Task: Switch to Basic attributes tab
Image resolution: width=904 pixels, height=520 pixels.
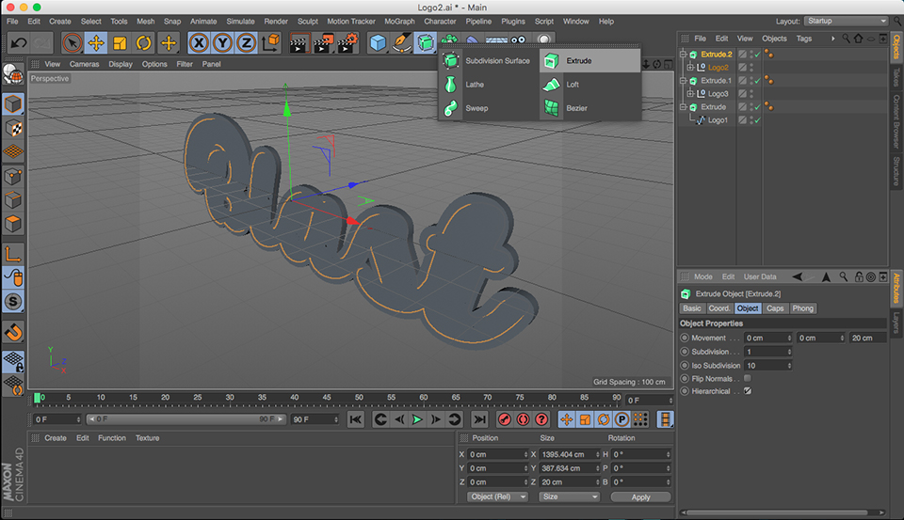Action: (x=692, y=308)
